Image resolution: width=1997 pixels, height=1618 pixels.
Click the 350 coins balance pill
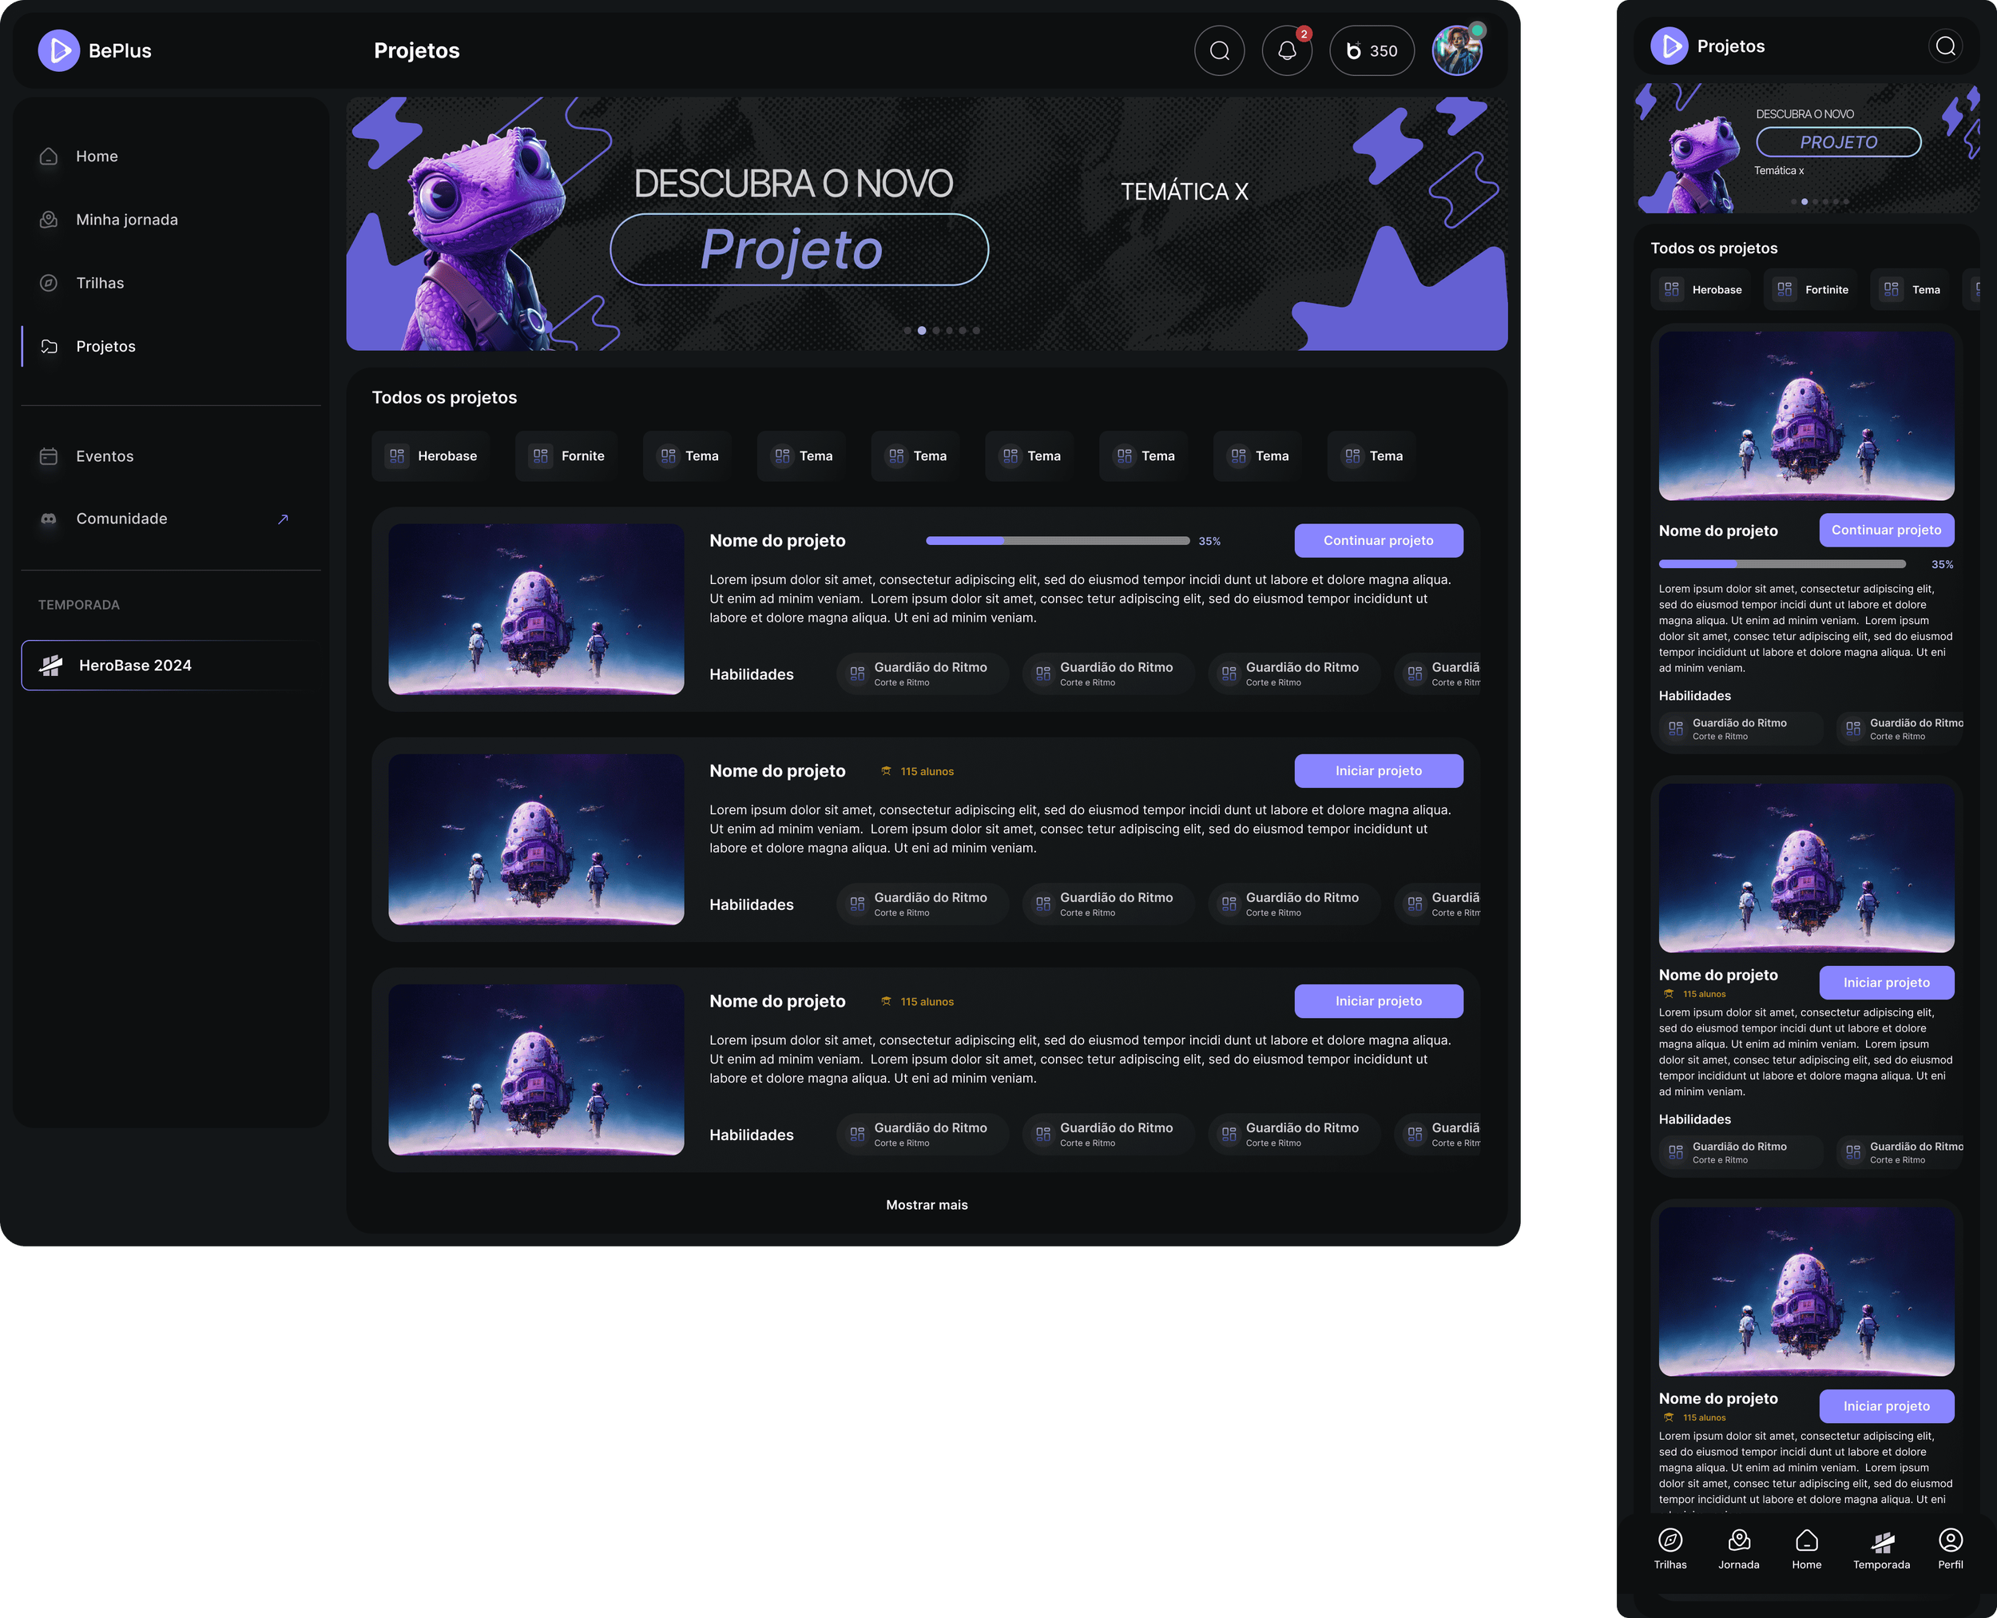click(x=1371, y=50)
